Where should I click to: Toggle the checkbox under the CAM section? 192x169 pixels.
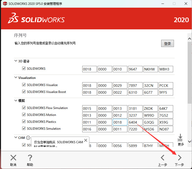click(x=24, y=145)
